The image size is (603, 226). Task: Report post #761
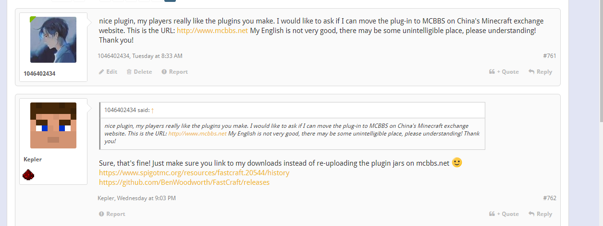175,72
